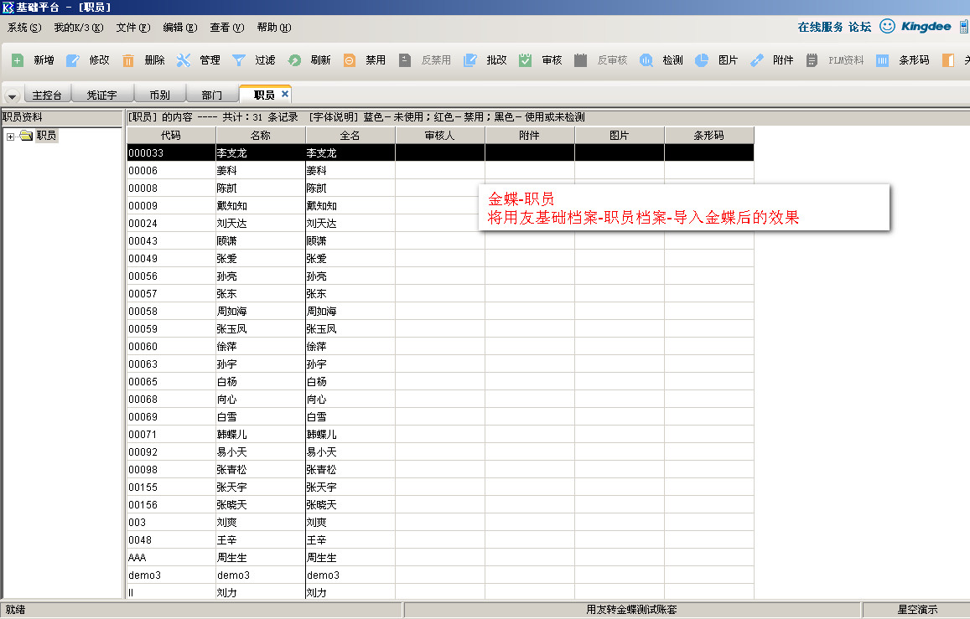970x619 pixels.
Task: Click the 论坛 forum link
Action: pyautogui.click(x=859, y=27)
